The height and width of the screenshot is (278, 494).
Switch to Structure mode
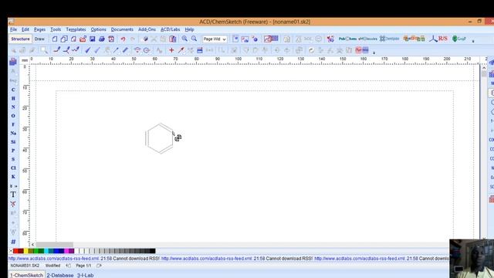click(x=21, y=39)
